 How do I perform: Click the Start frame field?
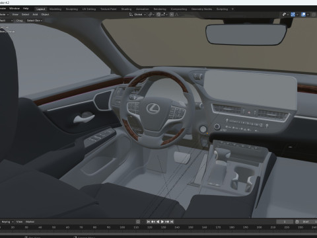308,221
